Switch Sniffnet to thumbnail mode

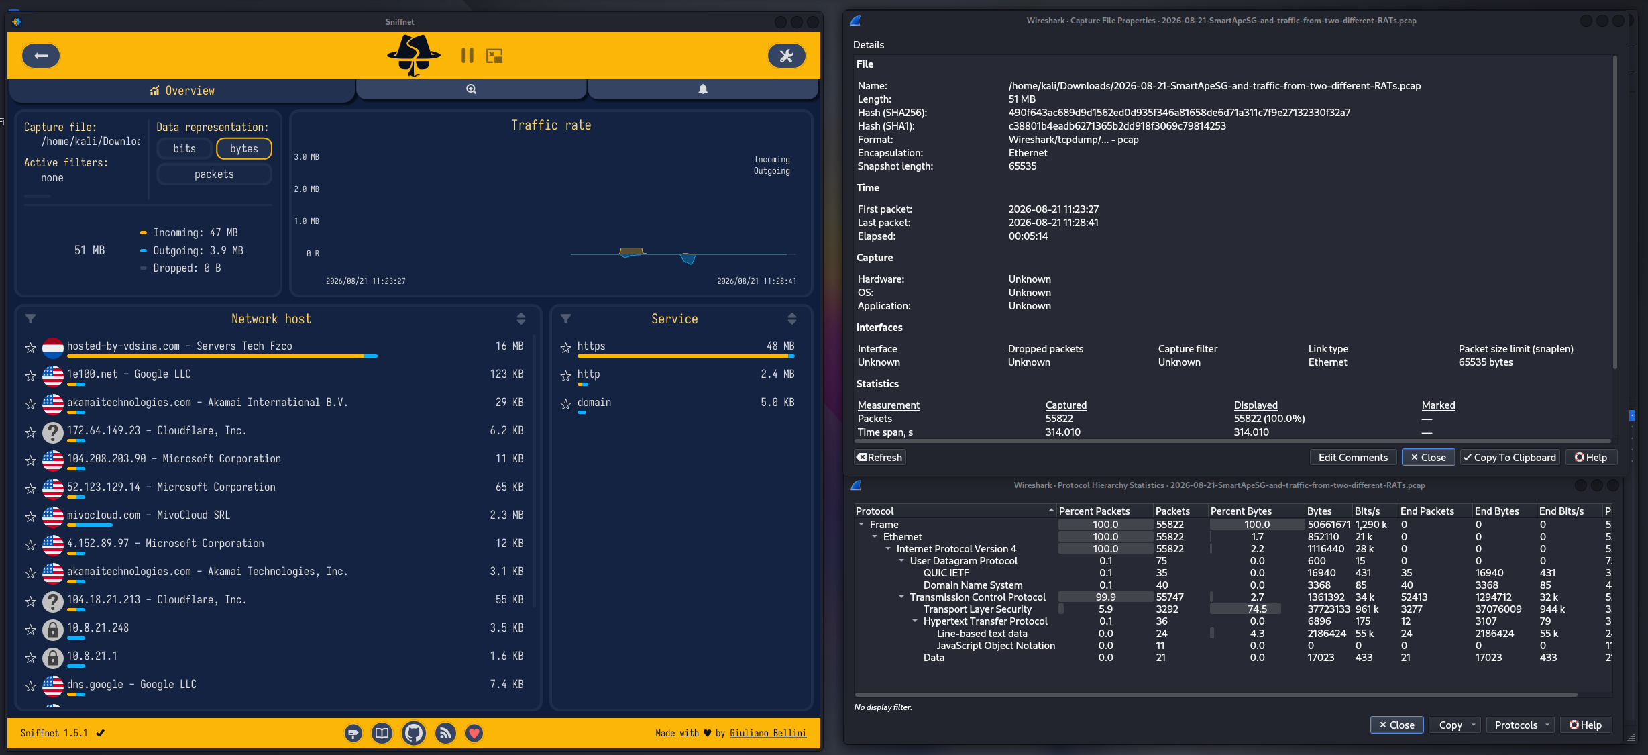494,56
